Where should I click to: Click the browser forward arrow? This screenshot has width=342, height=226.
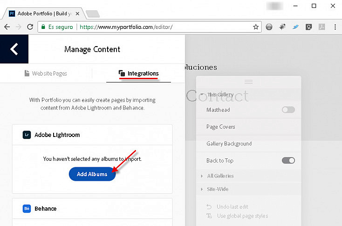(19, 27)
